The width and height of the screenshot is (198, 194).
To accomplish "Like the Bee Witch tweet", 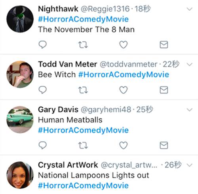I will click(124, 90).
